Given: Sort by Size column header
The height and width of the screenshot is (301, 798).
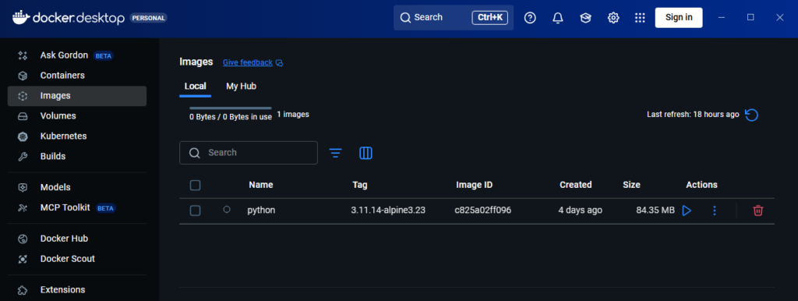Looking at the screenshot, I should click(x=631, y=185).
